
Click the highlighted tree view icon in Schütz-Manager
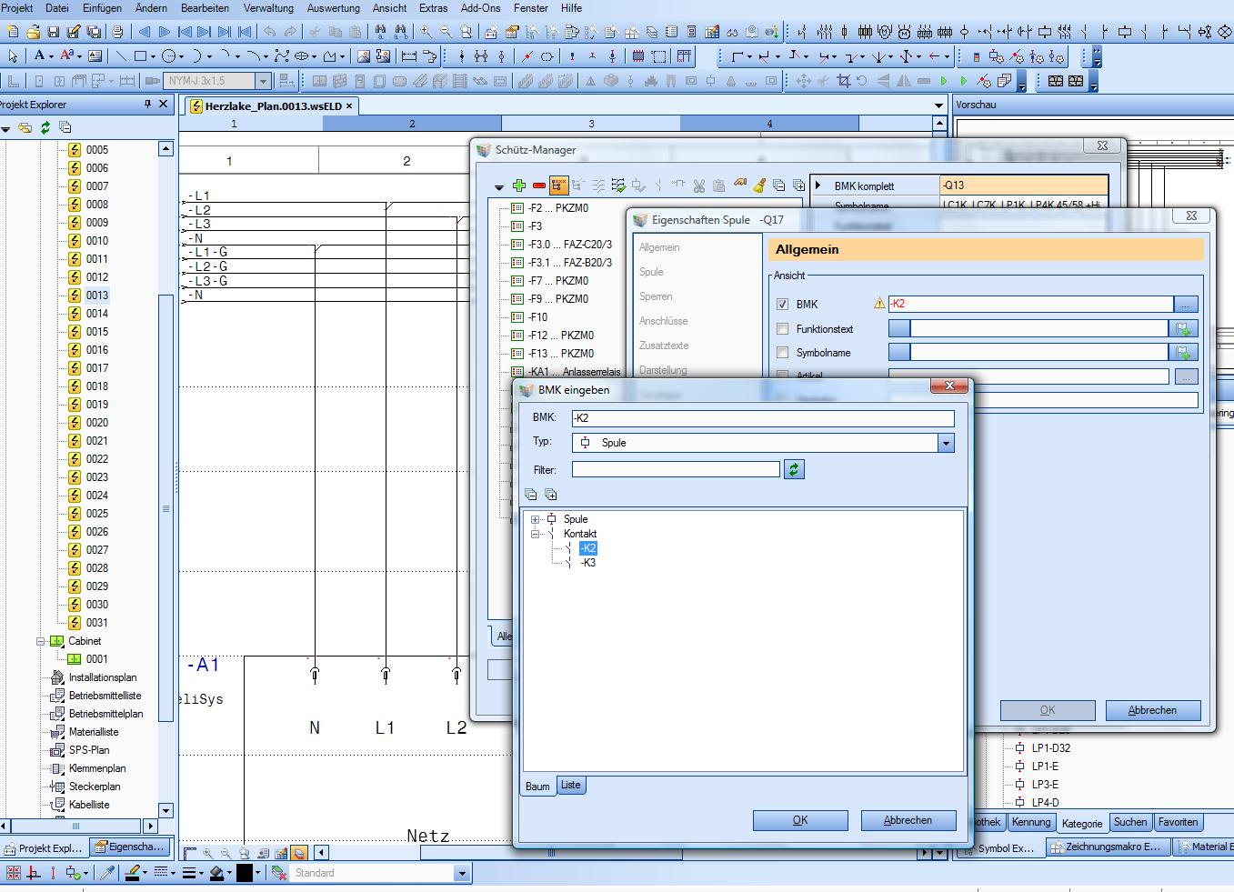click(559, 185)
